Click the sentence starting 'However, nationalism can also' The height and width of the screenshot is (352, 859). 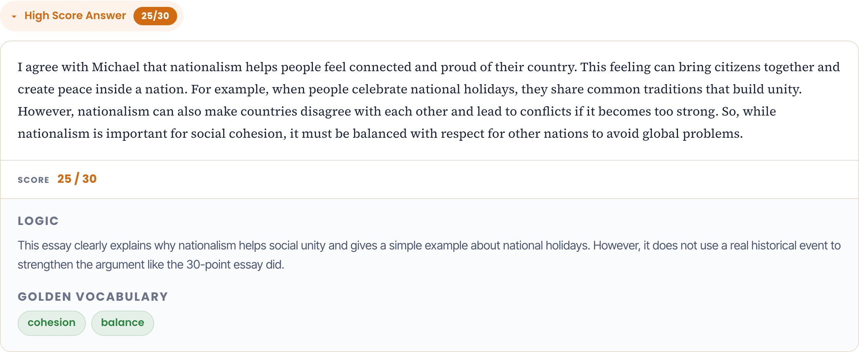[x=368, y=111]
